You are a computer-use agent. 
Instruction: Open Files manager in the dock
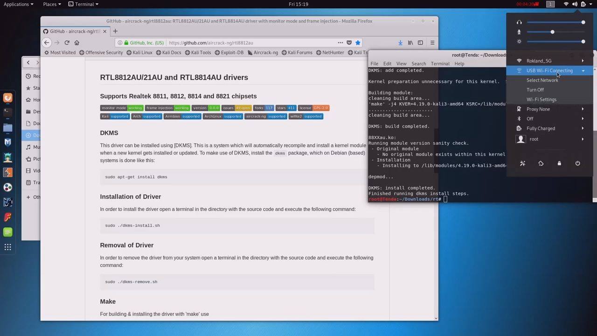click(x=7, y=127)
